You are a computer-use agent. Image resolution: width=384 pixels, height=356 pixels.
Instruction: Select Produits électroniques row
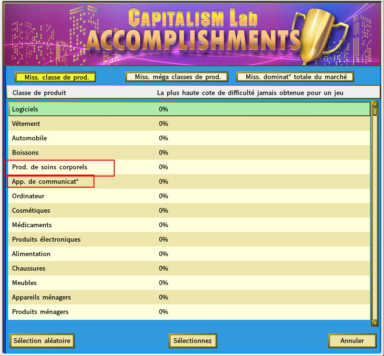(x=189, y=239)
